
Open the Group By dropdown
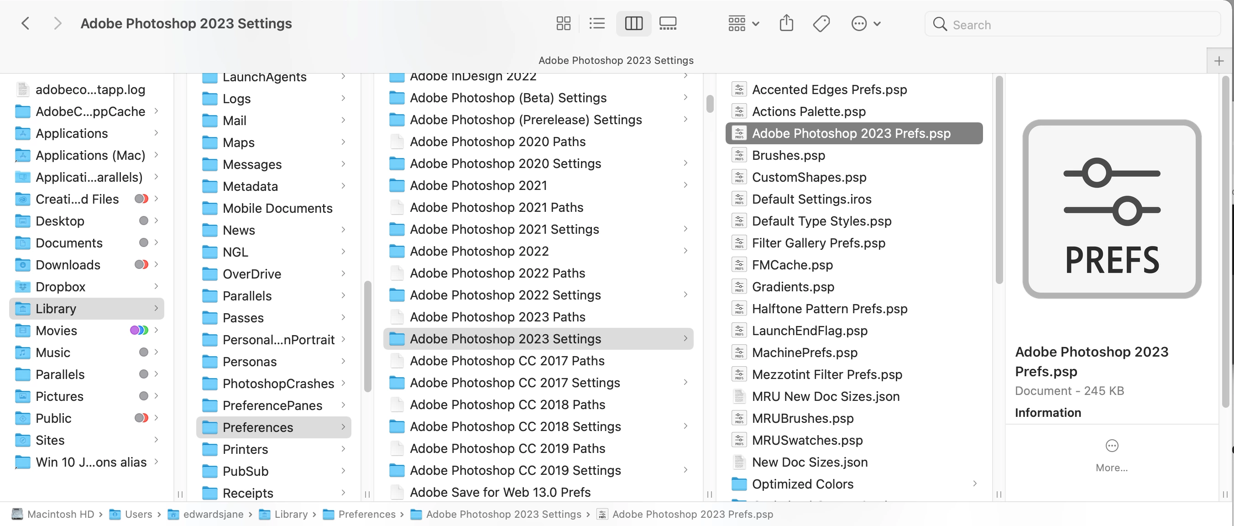pyautogui.click(x=743, y=23)
